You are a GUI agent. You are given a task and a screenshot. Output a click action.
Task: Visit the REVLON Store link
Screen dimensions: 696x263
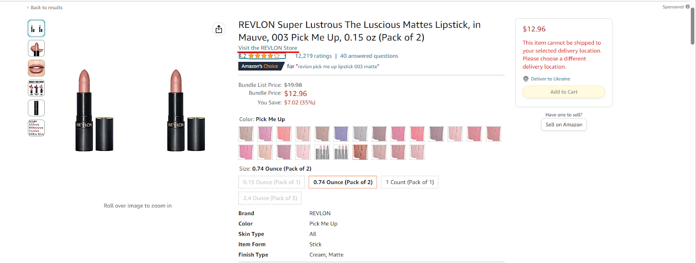click(268, 48)
